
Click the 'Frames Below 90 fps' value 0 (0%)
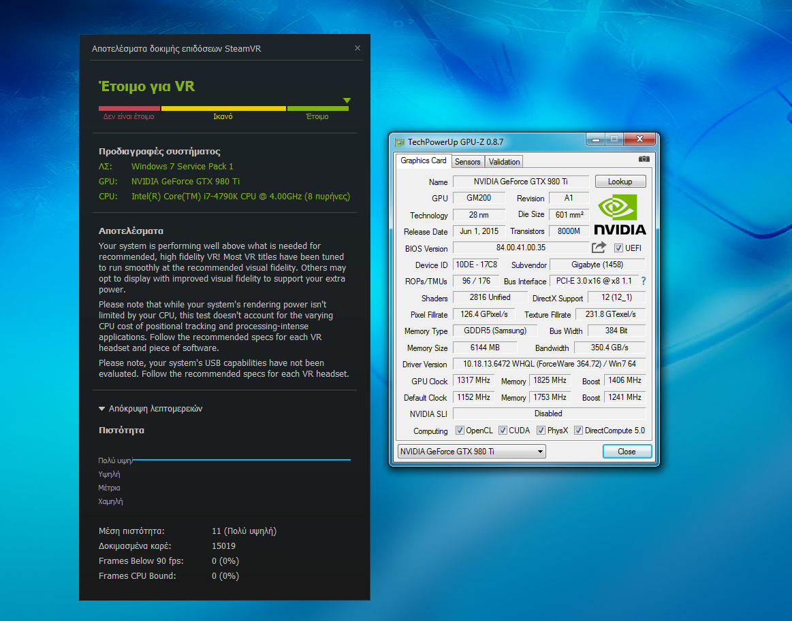[225, 561]
